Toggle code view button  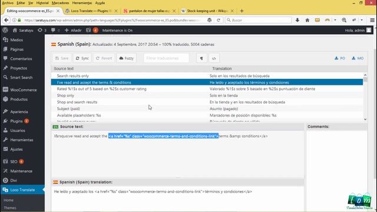coord(214,58)
